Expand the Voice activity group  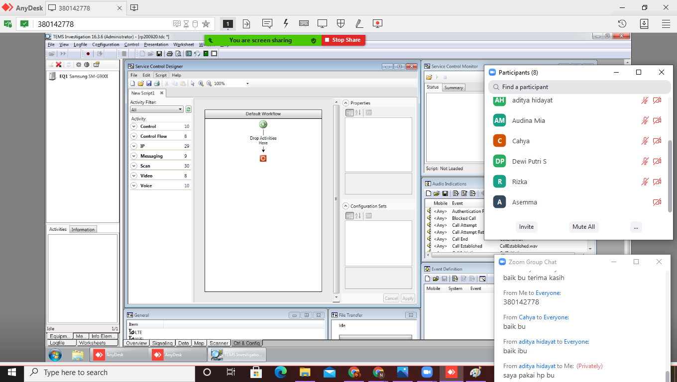coord(134,186)
